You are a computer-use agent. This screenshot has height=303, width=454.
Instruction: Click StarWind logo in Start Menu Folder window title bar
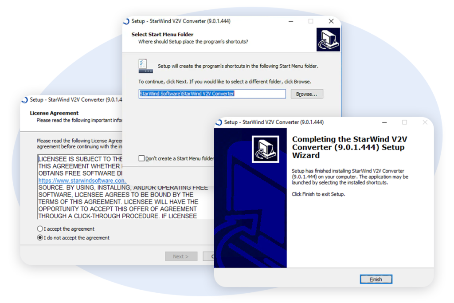point(126,21)
